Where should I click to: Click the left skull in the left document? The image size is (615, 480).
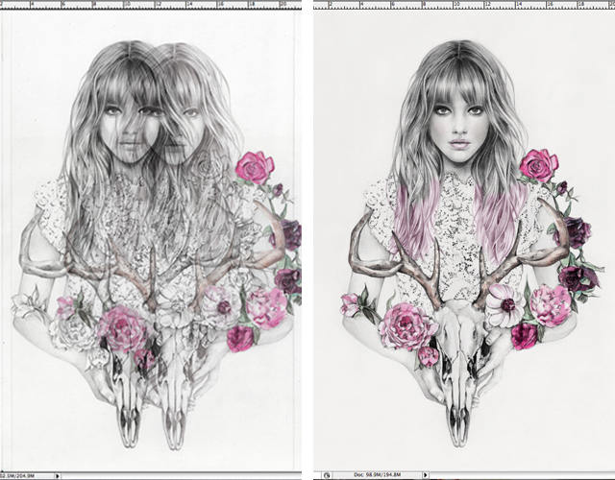pos(129,394)
